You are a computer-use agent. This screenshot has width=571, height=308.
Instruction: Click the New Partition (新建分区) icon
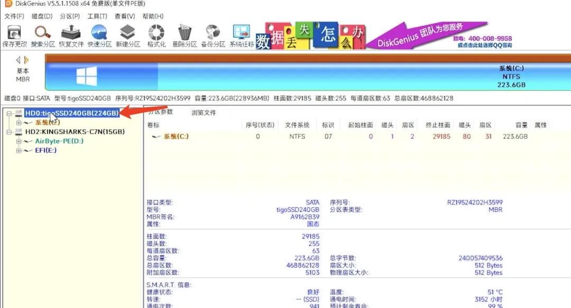click(128, 36)
